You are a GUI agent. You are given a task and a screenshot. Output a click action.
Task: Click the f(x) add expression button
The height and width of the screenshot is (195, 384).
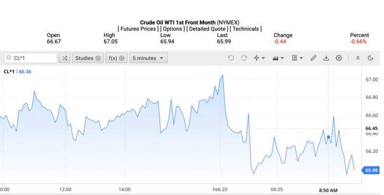coord(116,58)
